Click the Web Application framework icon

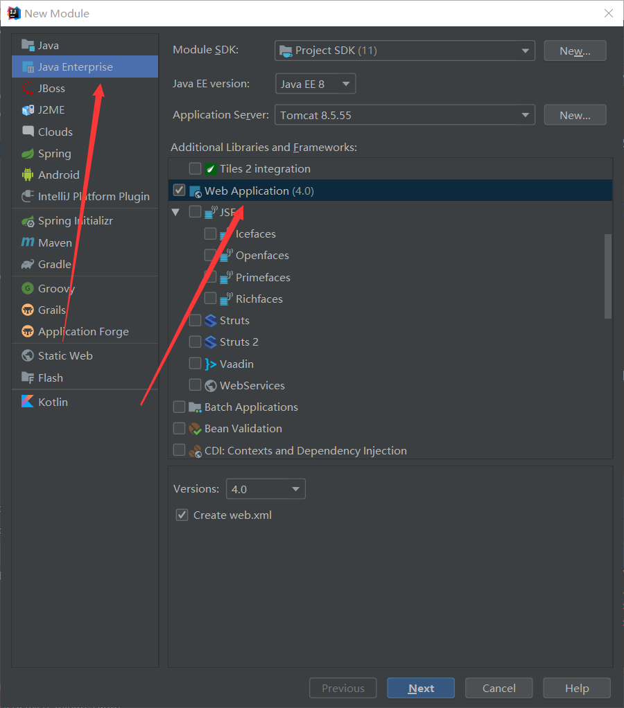click(x=196, y=191)
